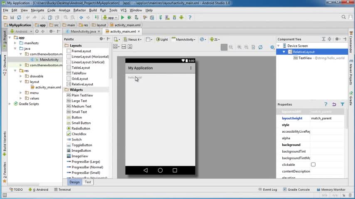Click the Debug app bug icon
This screenshot has height=199, width=355.
129,17
